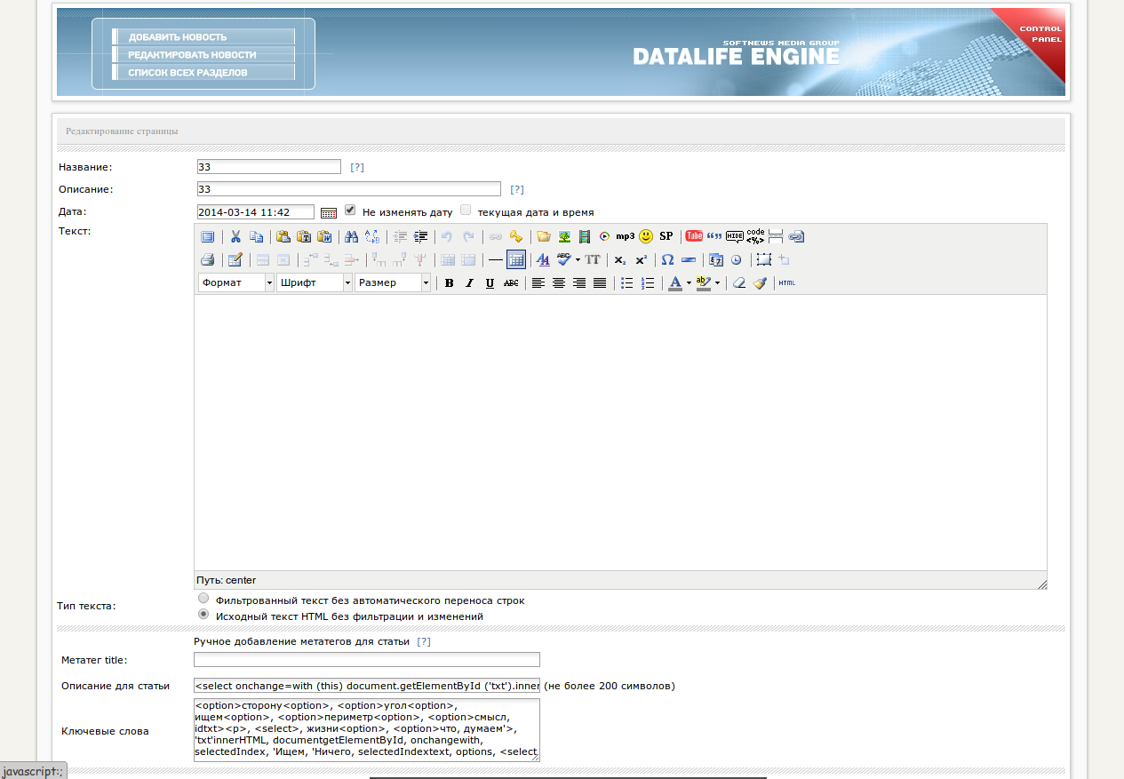
Task: Click the mp3 audio insert icon
Action: click(626, 236)
